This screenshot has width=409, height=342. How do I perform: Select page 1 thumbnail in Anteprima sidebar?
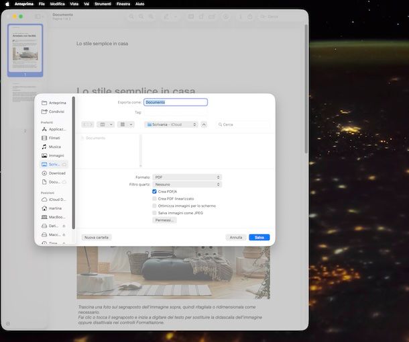[x=25, y=50]
